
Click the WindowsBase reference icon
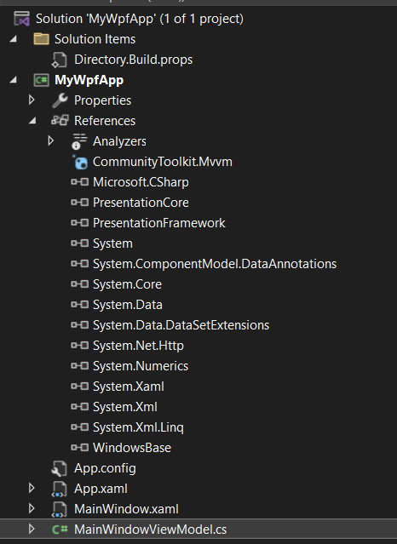point(79,448)
